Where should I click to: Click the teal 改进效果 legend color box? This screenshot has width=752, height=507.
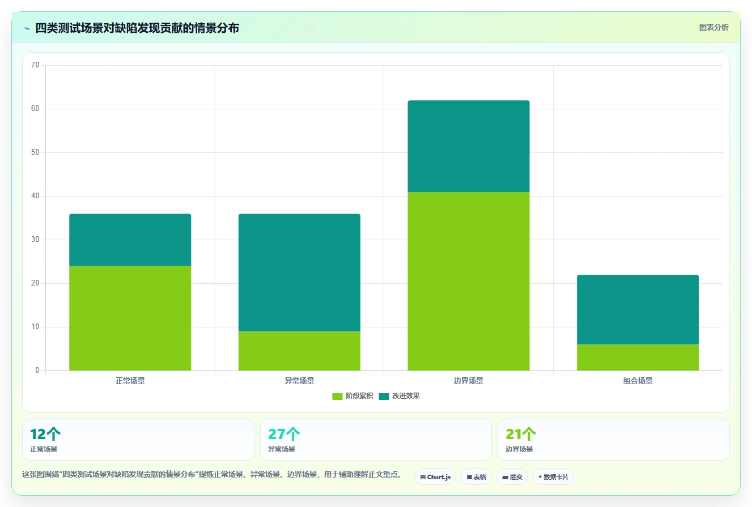tap(384, 396)
